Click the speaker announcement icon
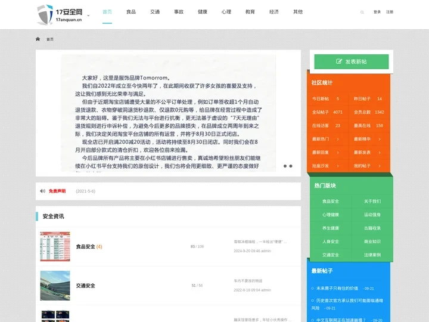 [x=43, y=191]
